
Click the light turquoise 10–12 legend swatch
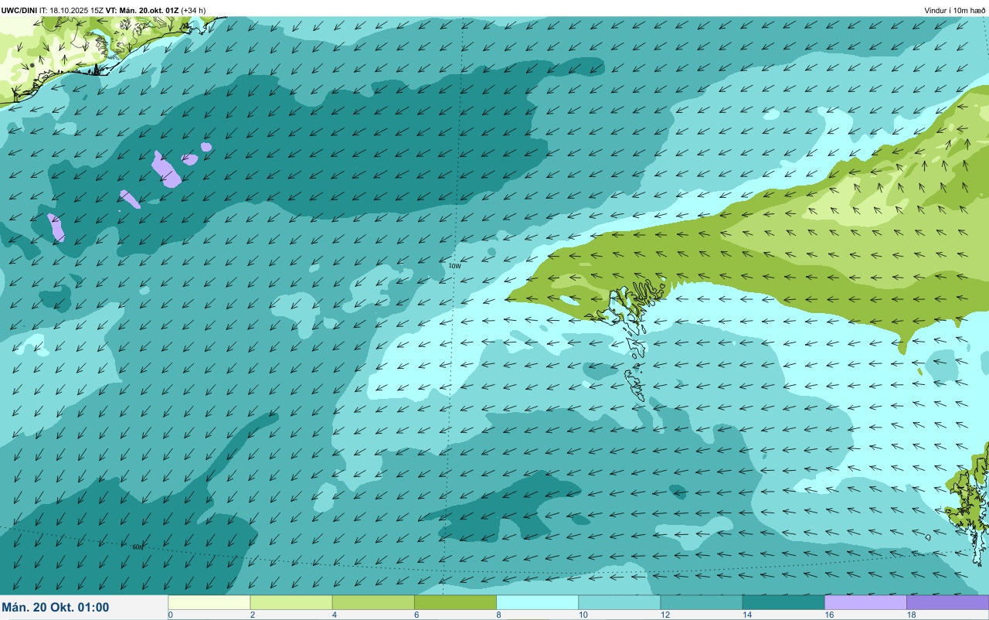point(619,602)
